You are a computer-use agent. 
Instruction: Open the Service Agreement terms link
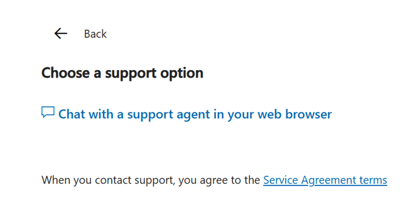pos(325,180)
